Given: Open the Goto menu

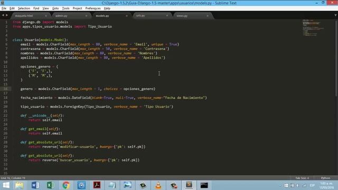Looking at the screenshot, I should tap(55, 8).
